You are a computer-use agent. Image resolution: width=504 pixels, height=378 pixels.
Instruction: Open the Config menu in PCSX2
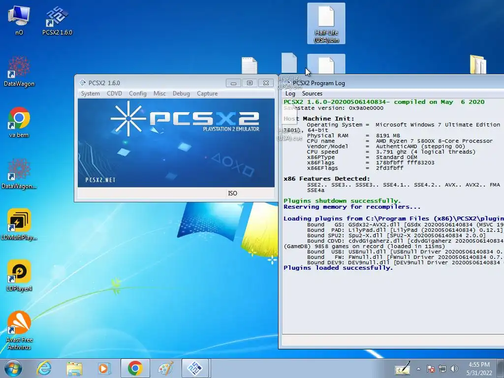[x=138, y=94]
